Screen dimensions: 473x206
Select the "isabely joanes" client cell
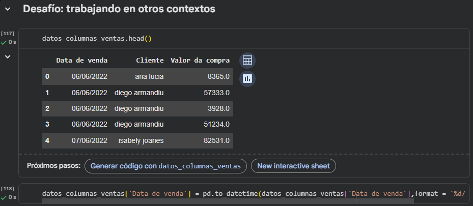(x=141, y=140)
